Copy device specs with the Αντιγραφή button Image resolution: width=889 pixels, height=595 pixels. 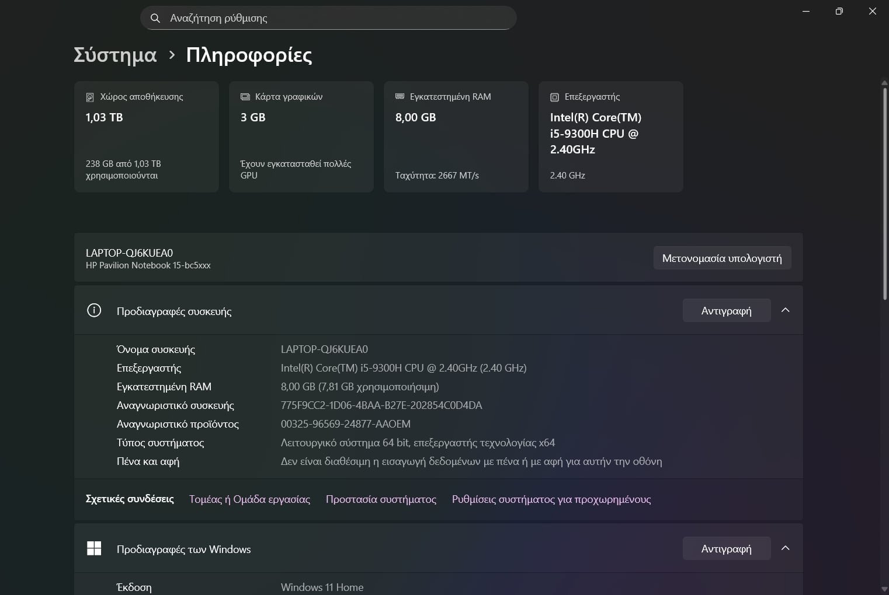click(x=726, y=310)
